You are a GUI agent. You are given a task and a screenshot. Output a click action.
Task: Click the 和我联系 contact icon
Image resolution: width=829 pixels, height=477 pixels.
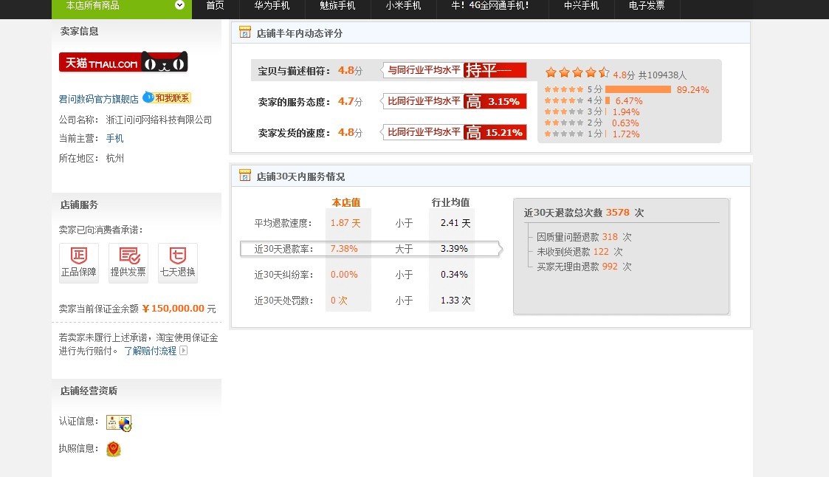tap(167, 97)
